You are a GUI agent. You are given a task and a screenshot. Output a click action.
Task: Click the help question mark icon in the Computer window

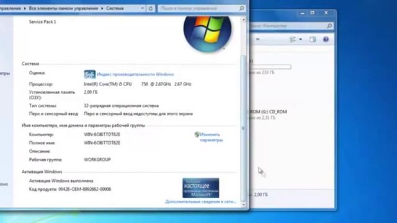pos(326,39)
